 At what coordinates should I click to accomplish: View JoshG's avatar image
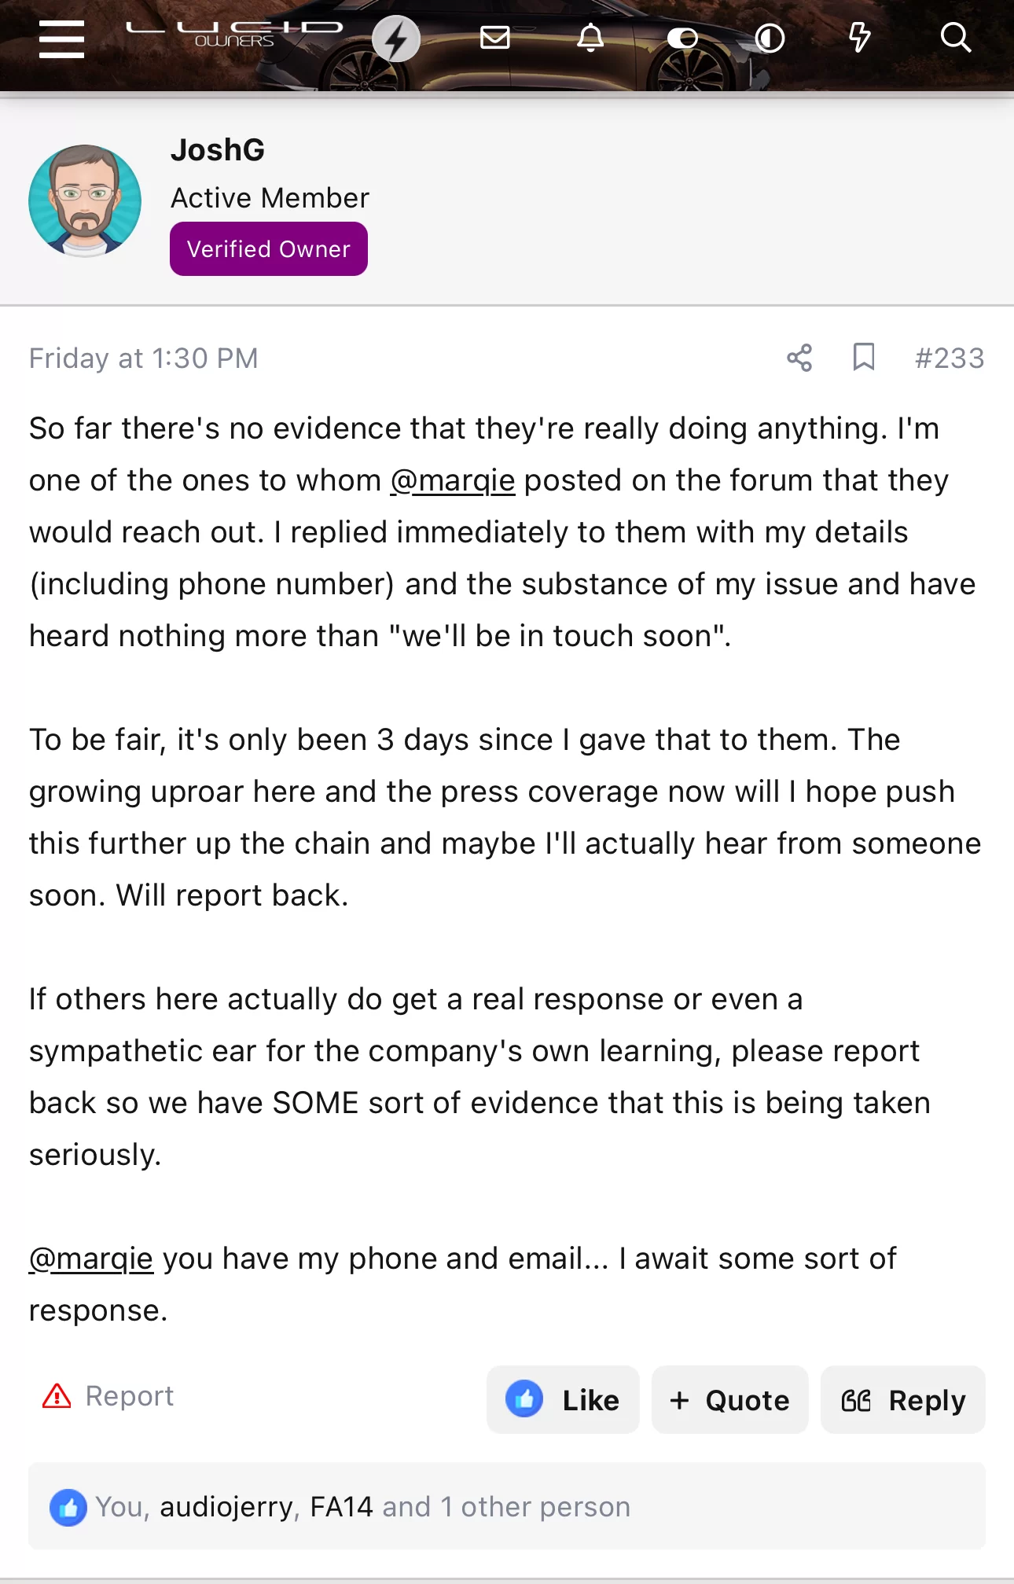pyautogui.click(x=85, y=201)
